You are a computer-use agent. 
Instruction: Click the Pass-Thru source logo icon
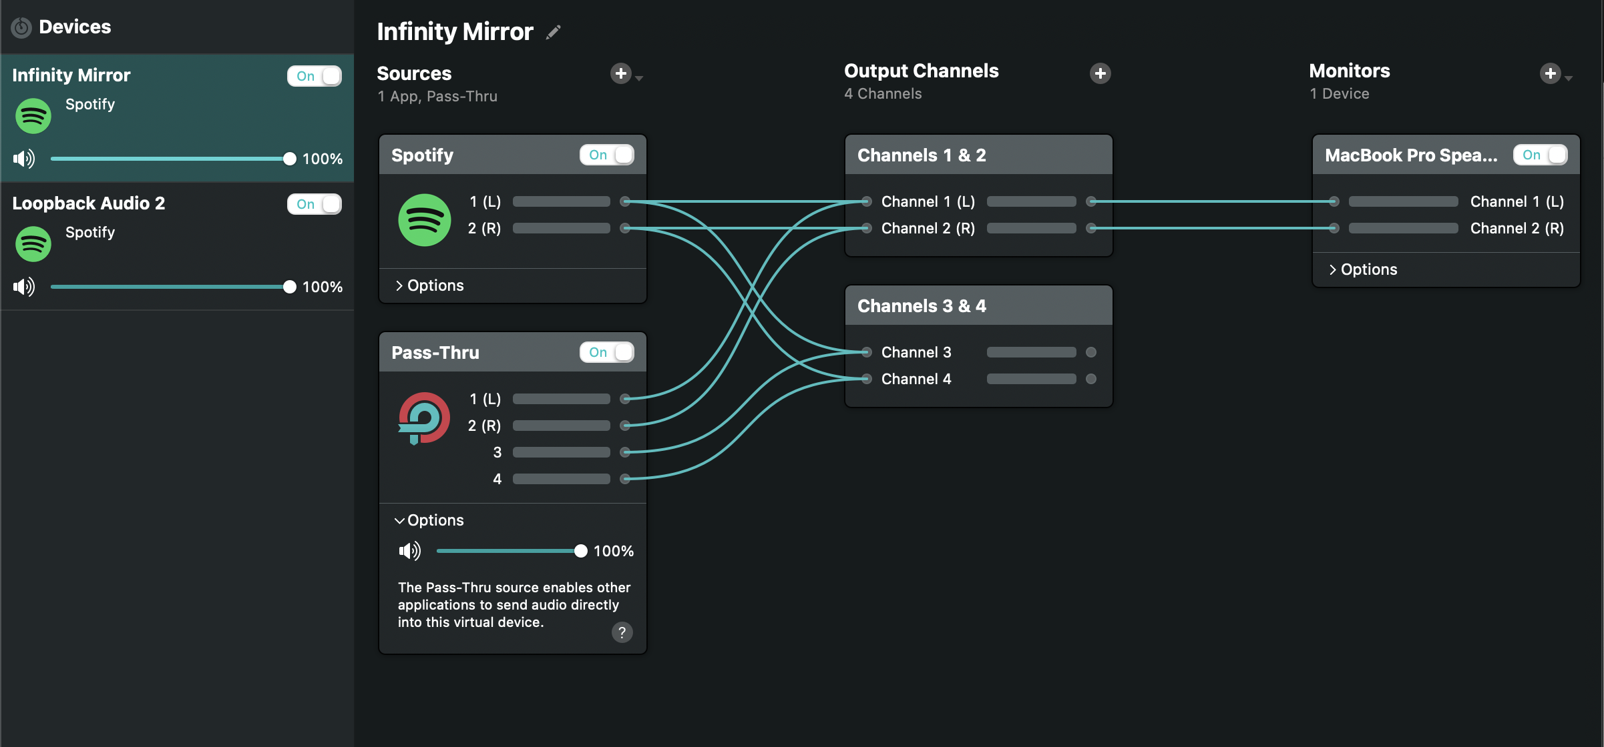pyautogui.click(x=424, y=418)
